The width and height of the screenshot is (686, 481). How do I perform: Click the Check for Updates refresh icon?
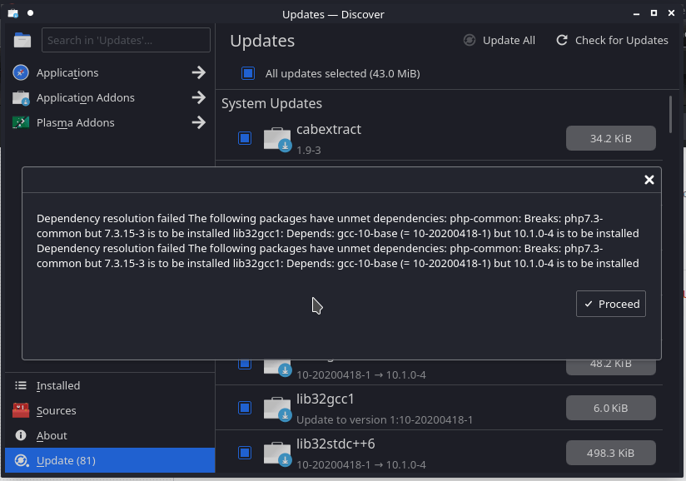[x=562, y=40]
